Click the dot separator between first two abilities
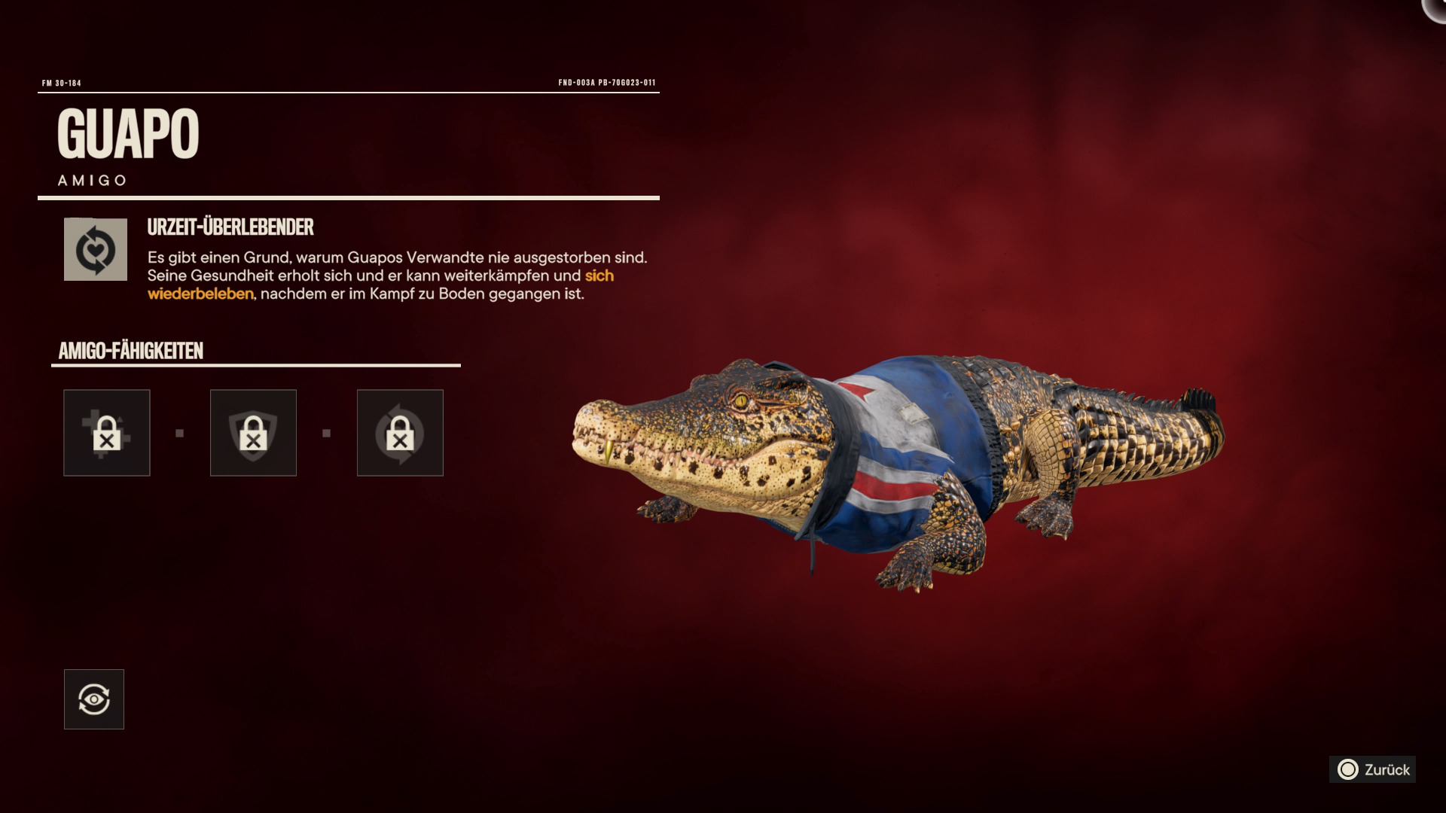Viewport: 1446px width, 813px height. pyautogui.click(x=179, y=433)
